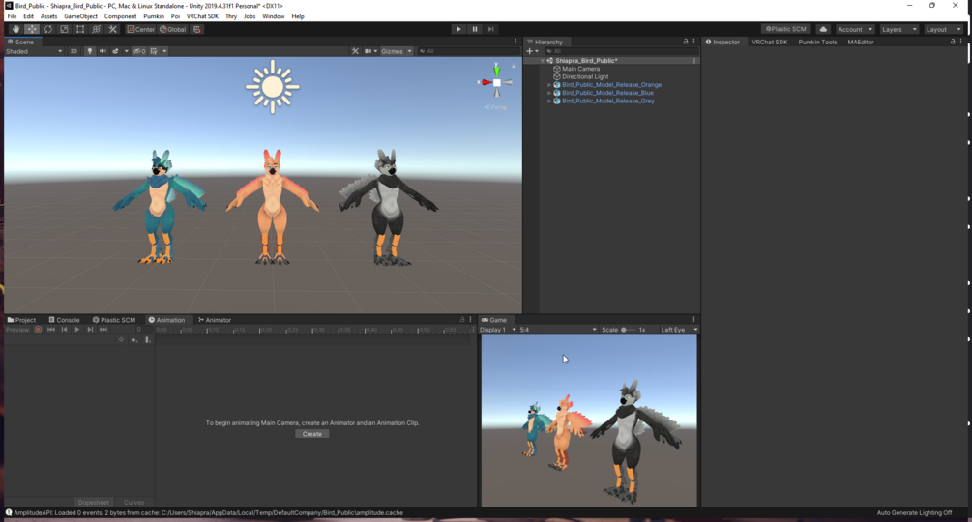
Task: Expand Bird_Public_Model_Release_Blue
Action: click(x=549, y=93)
